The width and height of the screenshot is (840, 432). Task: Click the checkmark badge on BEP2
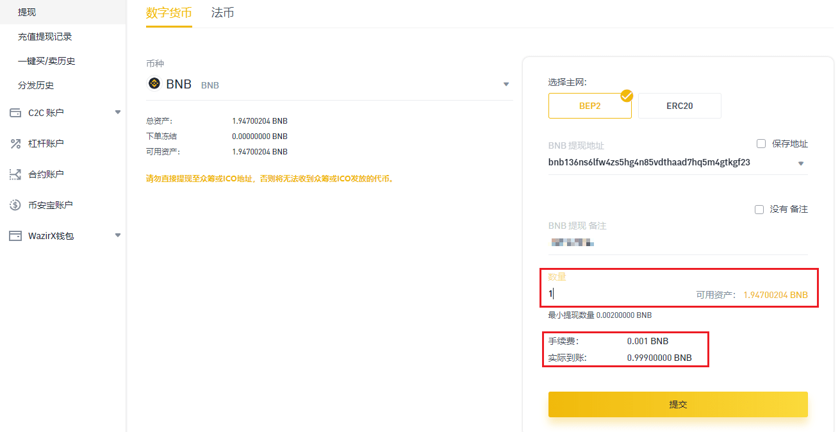click(627, 96)
